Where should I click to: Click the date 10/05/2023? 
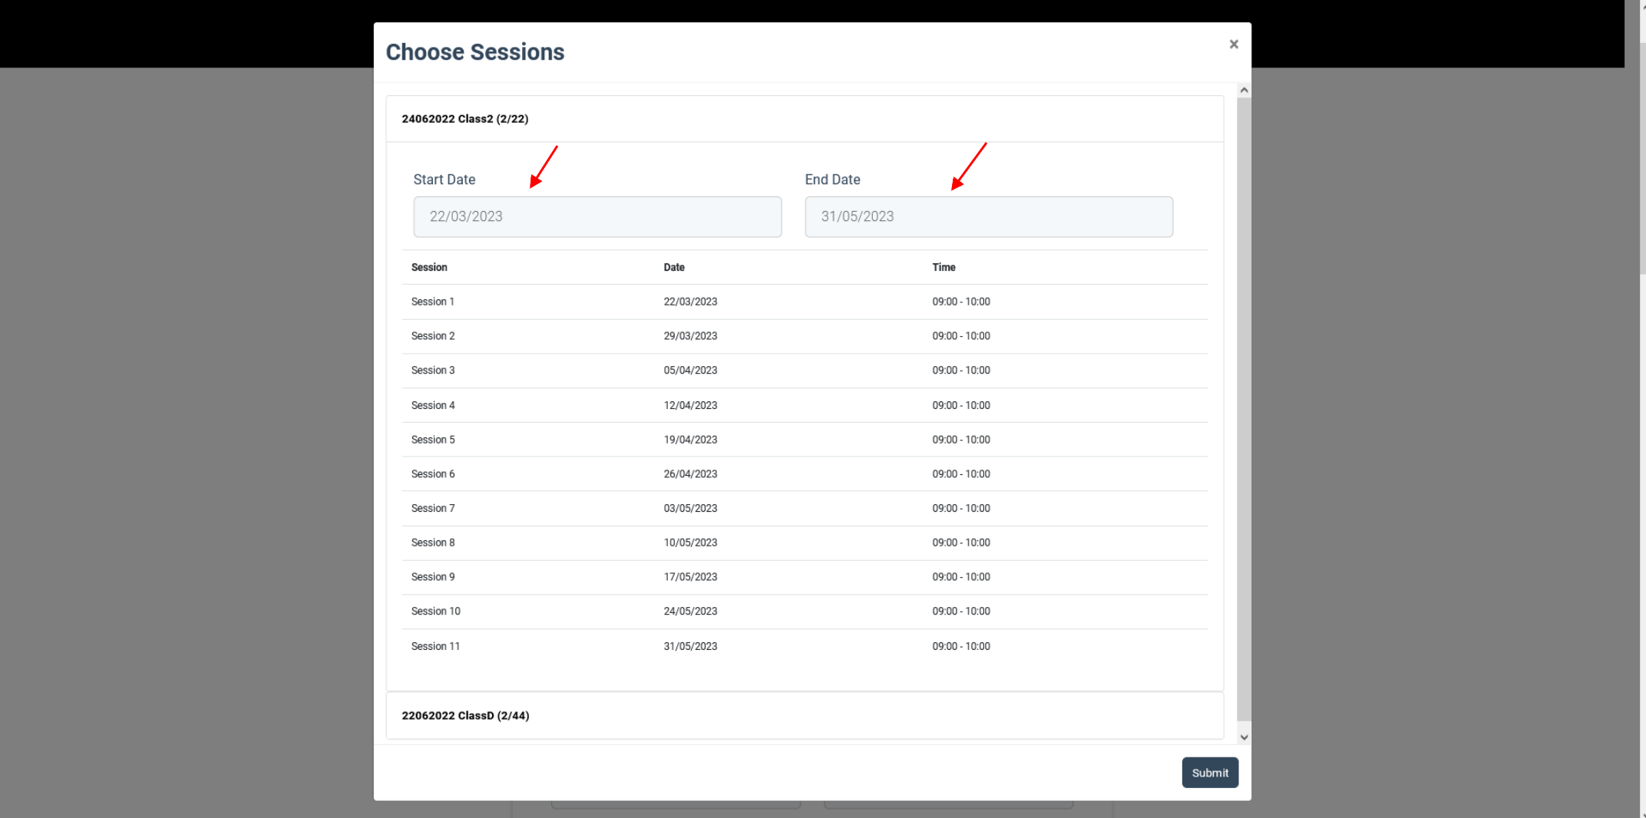pyautogui.click(x=690, y=543)
